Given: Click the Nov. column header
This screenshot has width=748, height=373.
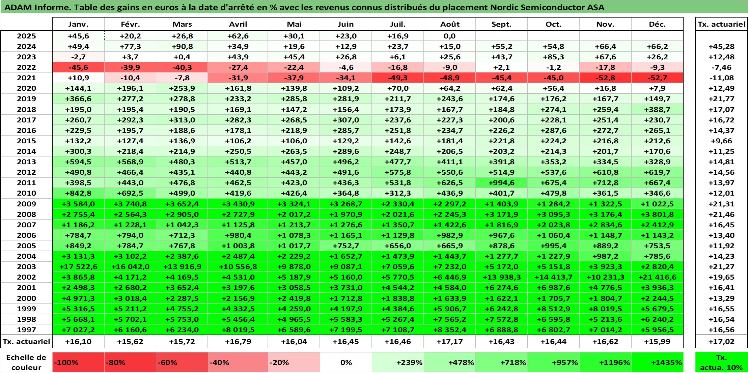Looking at the screenshot, I should click(605, 24).
